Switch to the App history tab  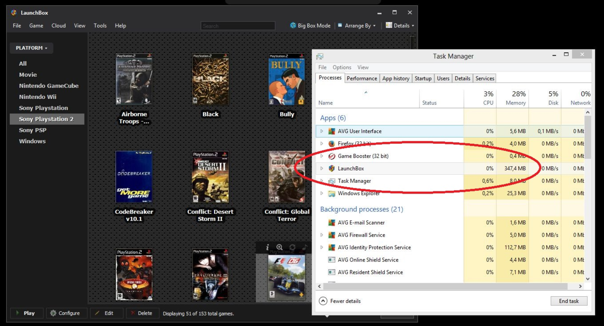coord(396,79)
